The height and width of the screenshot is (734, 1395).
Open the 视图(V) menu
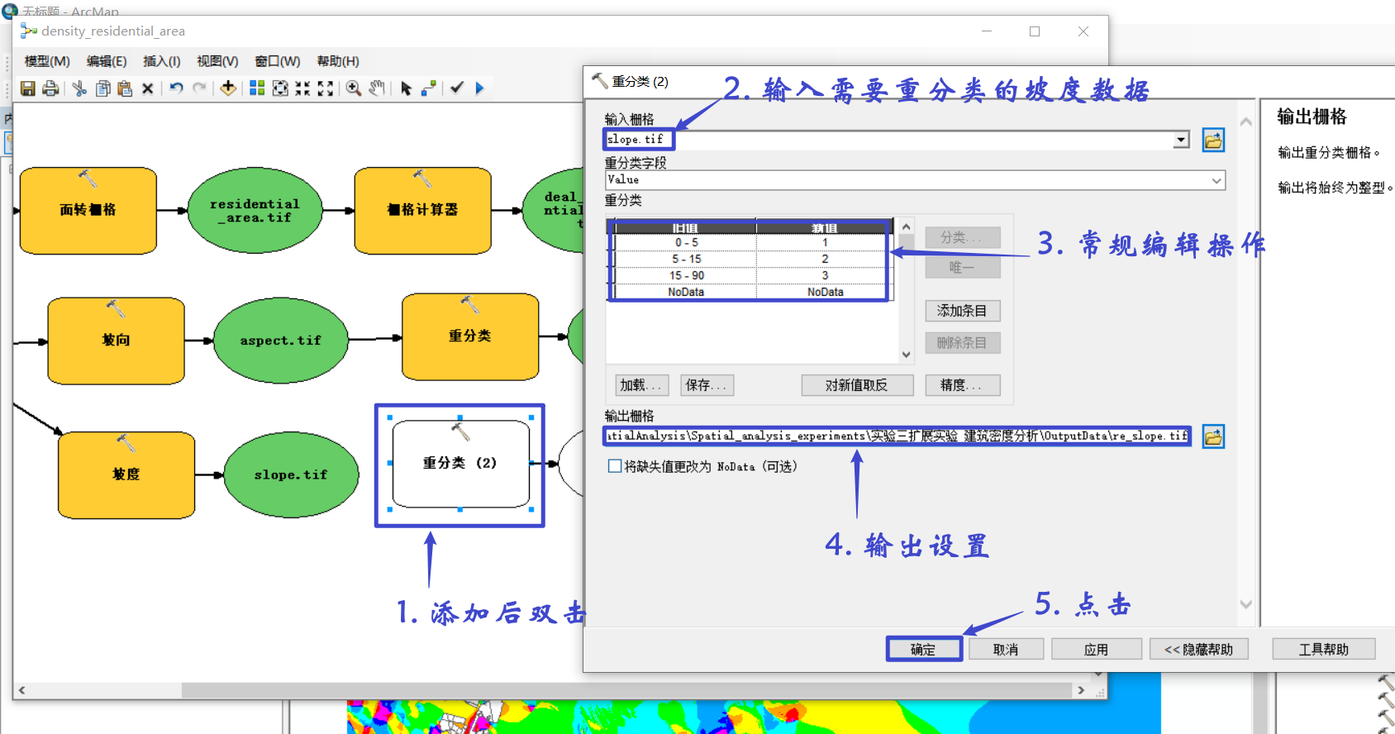pos(217,61)
